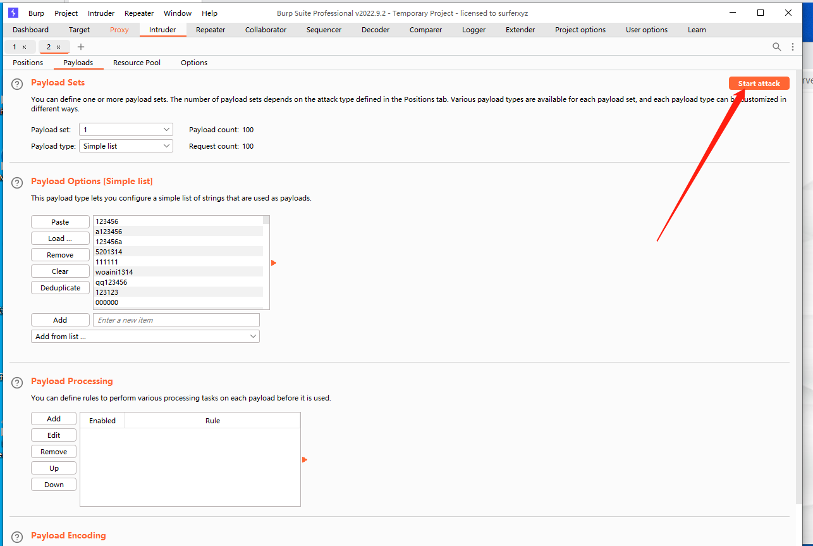Click Add next to new item field
The height and width of the screenshot is (546, 813).
pyautogui.click(x=60, y=320)
